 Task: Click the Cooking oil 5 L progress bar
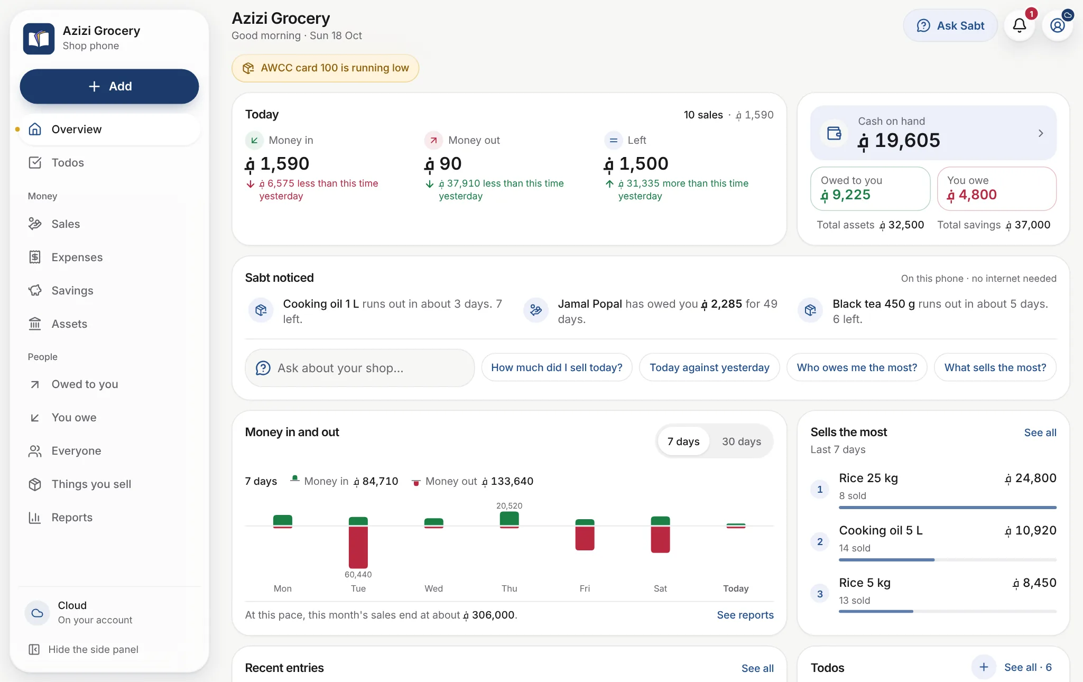(x=948, y=560)
